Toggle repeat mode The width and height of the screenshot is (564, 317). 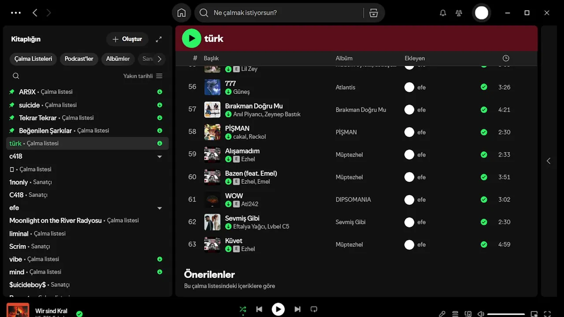click(x=314, y=310)
